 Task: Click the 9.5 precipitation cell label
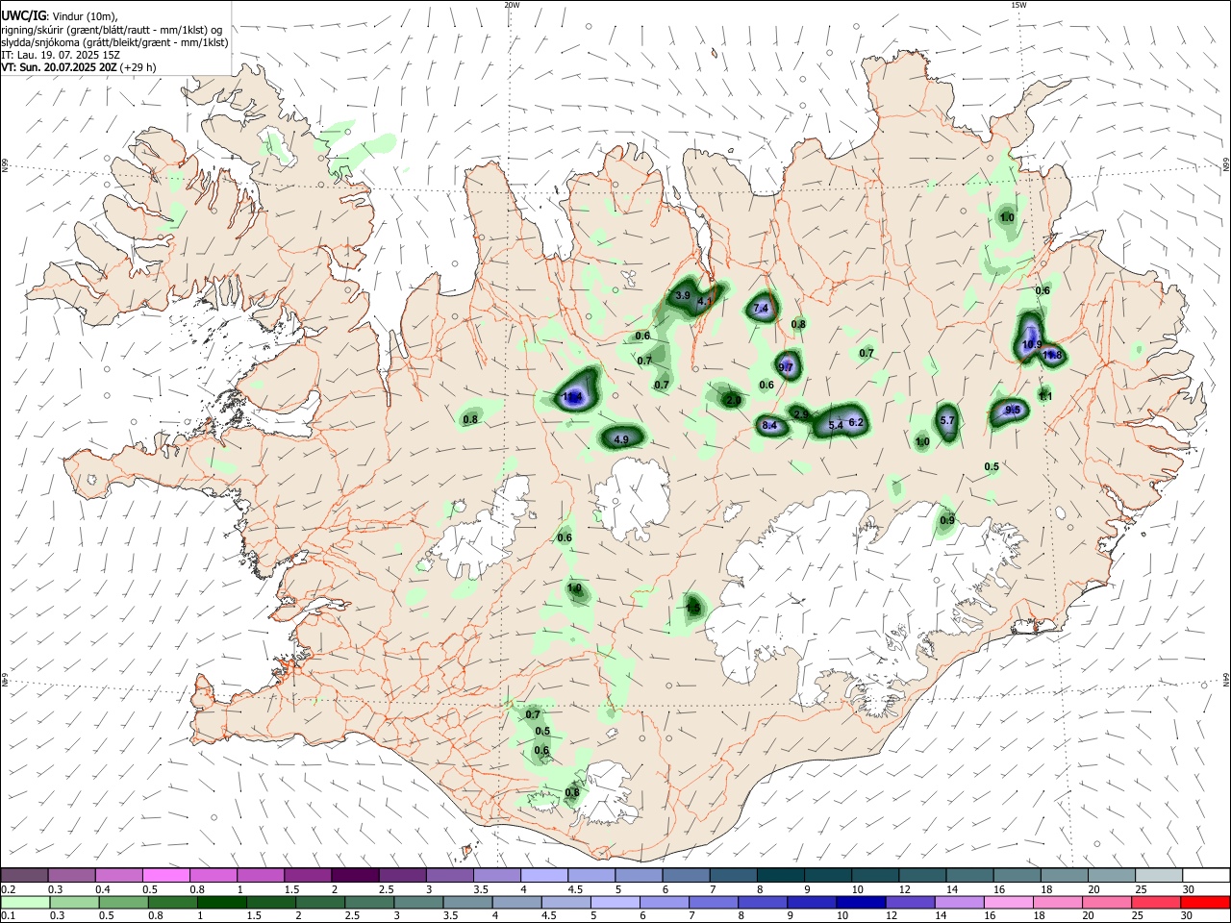pos(1013,411)
